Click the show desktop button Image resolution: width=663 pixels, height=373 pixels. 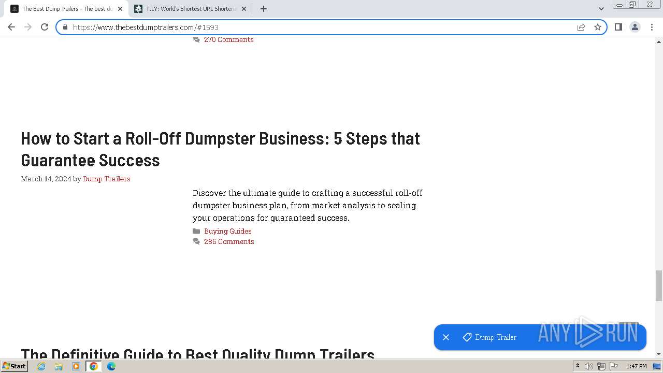pyautogui.click(x=657, y=366)
